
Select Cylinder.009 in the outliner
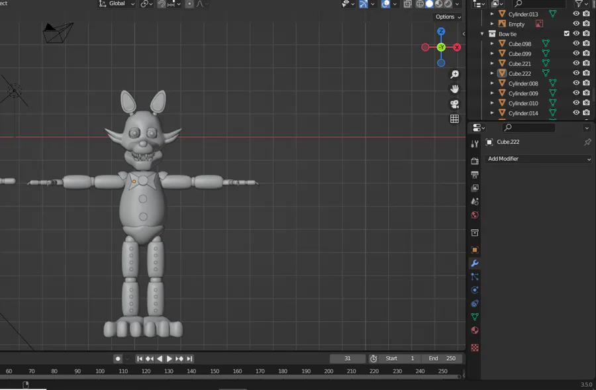(523, 93)
